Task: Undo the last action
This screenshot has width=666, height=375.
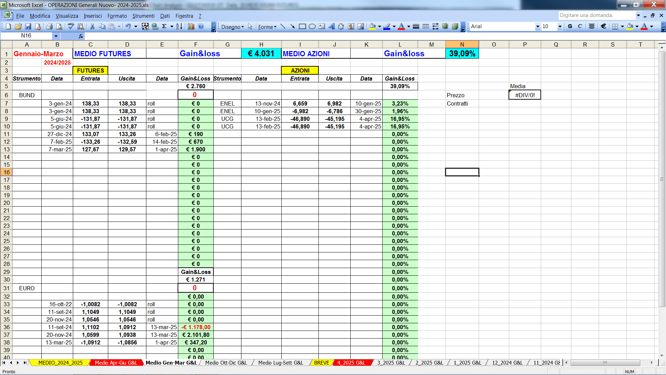Action: click(x=128, y=26)
